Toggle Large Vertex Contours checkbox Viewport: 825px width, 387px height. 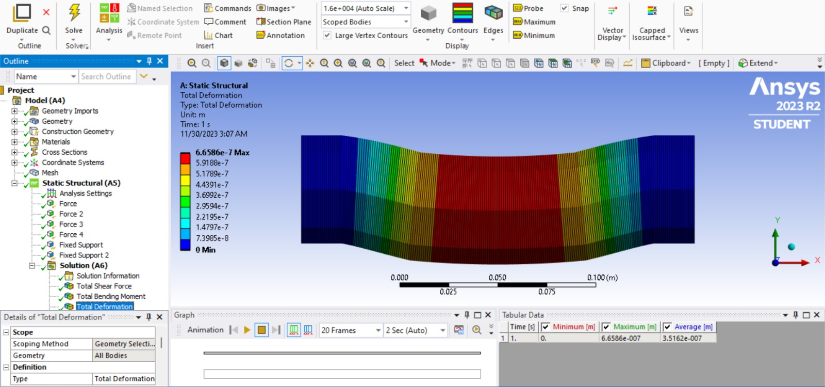click(327, 35)
